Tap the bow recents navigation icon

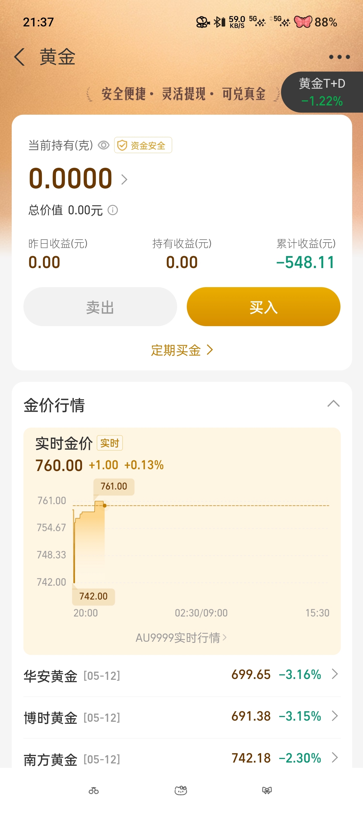coord(267,790)
